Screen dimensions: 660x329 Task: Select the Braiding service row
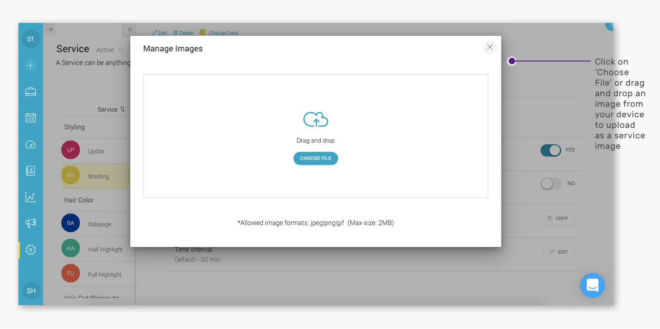96,176
